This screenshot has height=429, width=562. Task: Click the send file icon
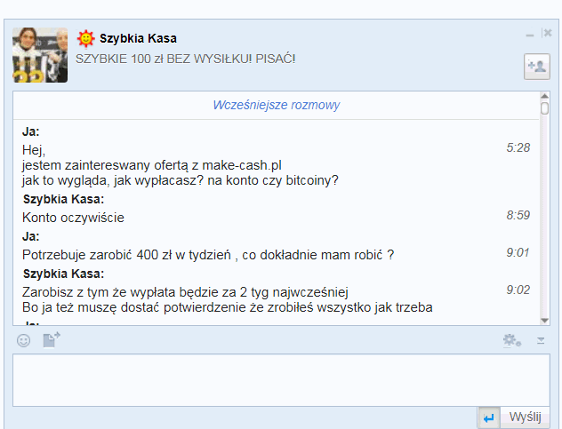[x=52, y=340]
